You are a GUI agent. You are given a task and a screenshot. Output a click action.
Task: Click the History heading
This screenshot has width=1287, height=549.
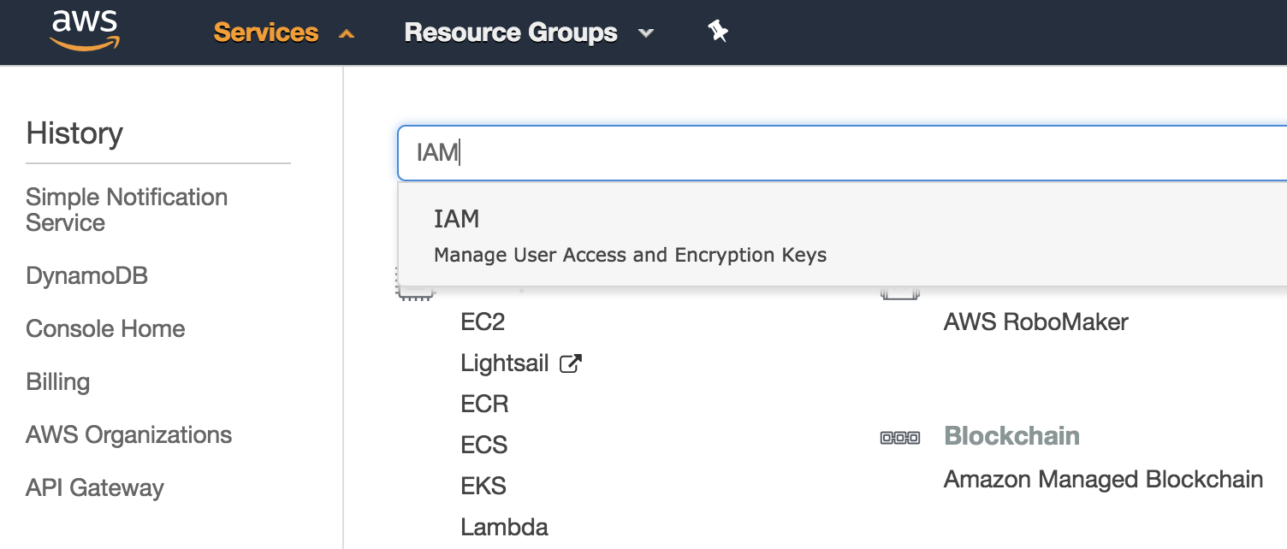coord(74,133)
